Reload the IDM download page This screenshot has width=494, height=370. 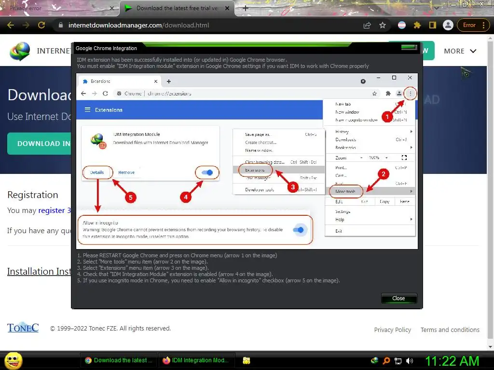pyautogui.click(x=41, y=25)
